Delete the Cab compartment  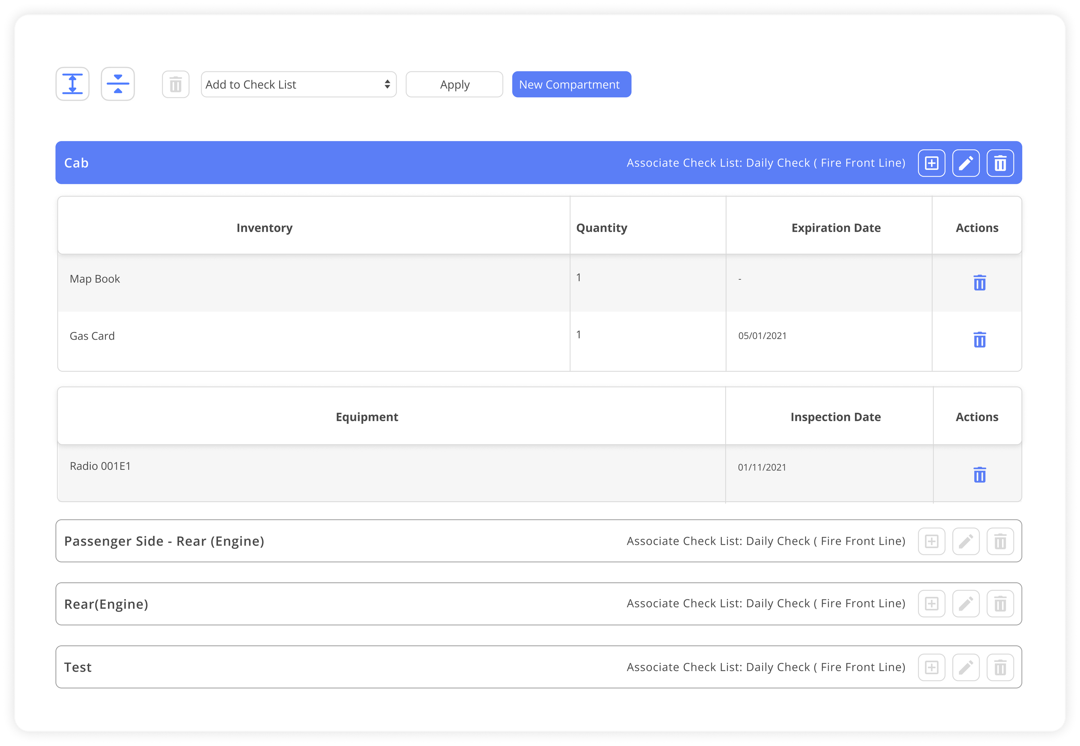[x=1000, y=163]
